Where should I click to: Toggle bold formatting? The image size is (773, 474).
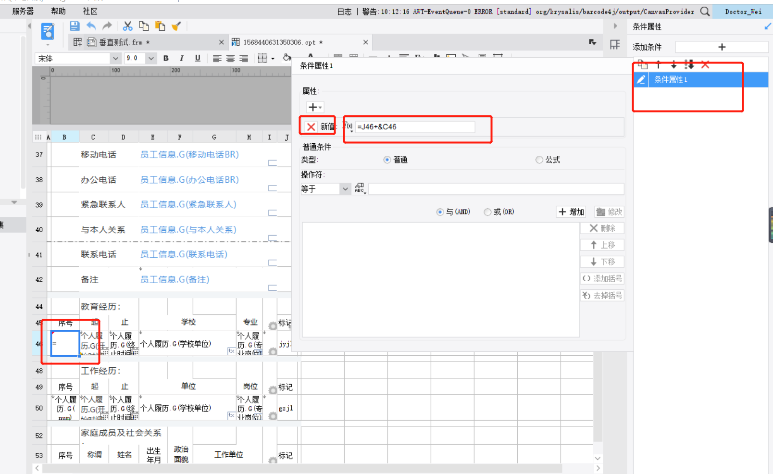(x=166, y=58)
